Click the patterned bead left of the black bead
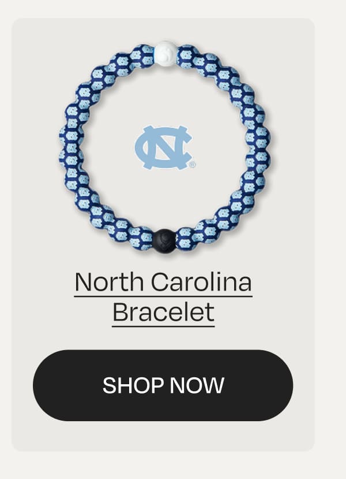The image size is (346, 479). coord(141,238)
